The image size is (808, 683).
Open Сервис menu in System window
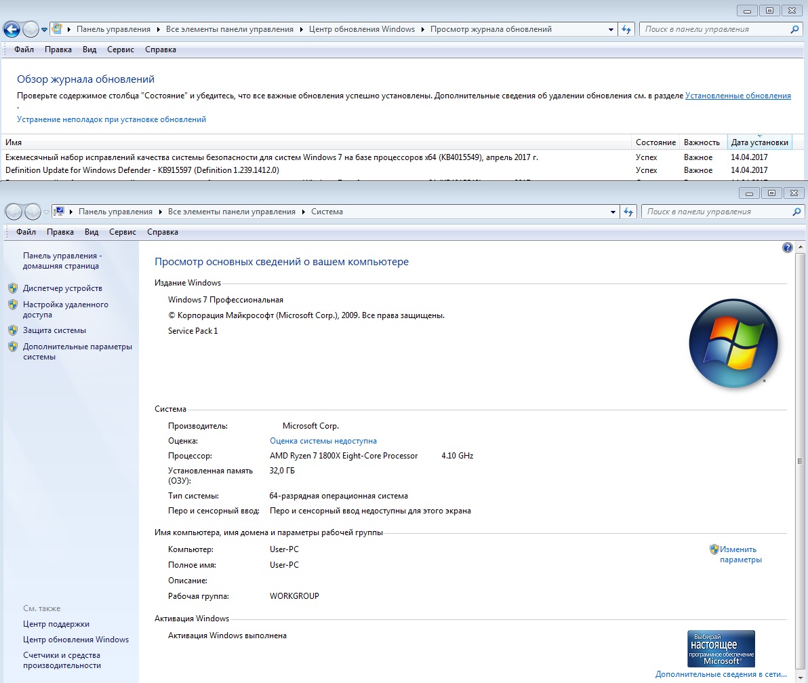pyautogui.click(x=123, y=232)
